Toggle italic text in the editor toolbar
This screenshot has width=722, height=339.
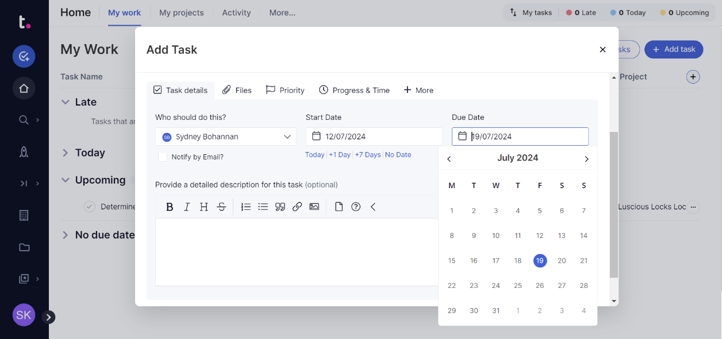(x=187, y=207)
